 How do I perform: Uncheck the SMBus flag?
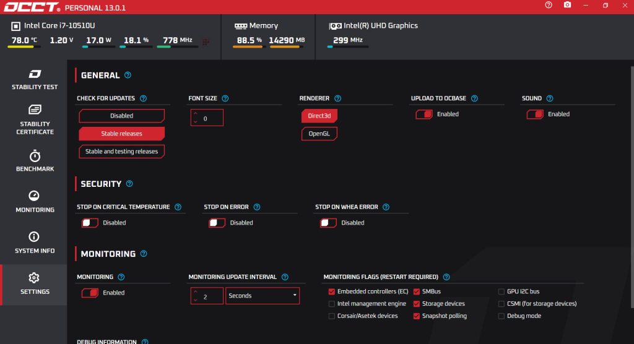tap(417, 291)
